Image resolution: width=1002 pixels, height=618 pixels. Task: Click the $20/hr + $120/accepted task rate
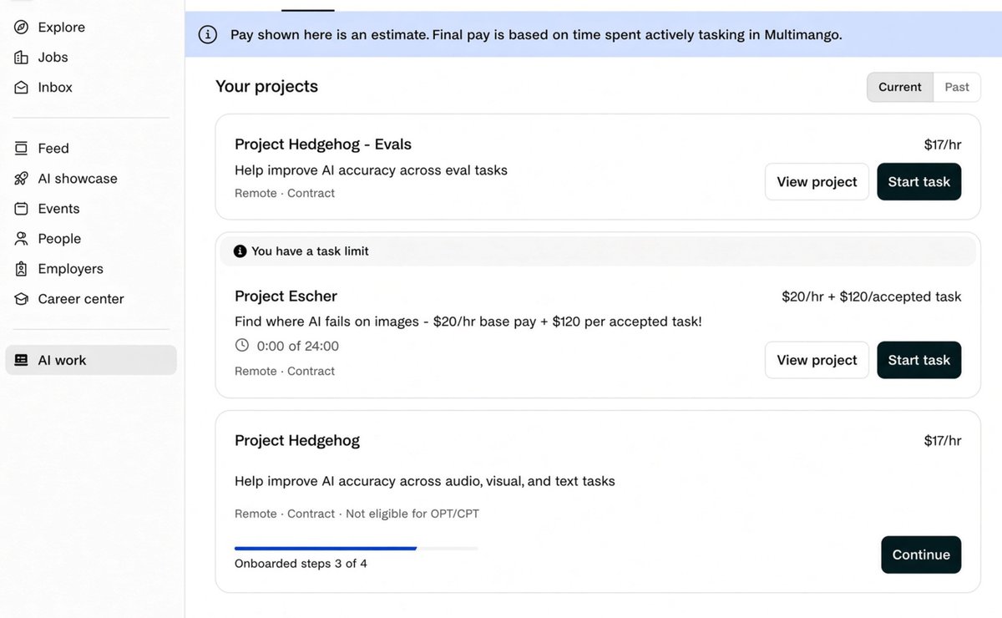pos(872,296)
